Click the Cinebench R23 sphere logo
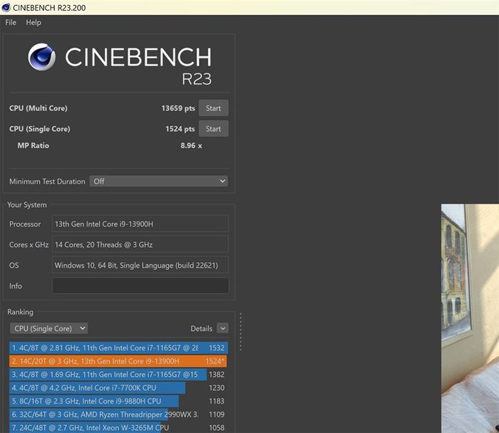Viewport: 499px width, 433px height. click(x=41, y=57)
